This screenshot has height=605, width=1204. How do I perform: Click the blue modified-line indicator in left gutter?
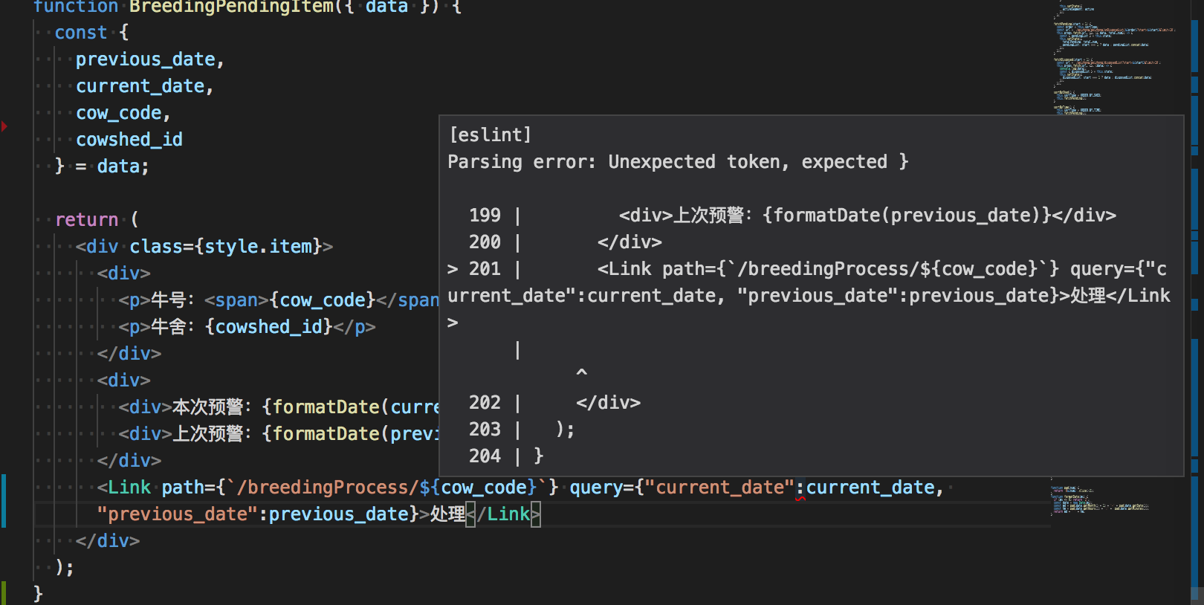[x=4, y=501]
